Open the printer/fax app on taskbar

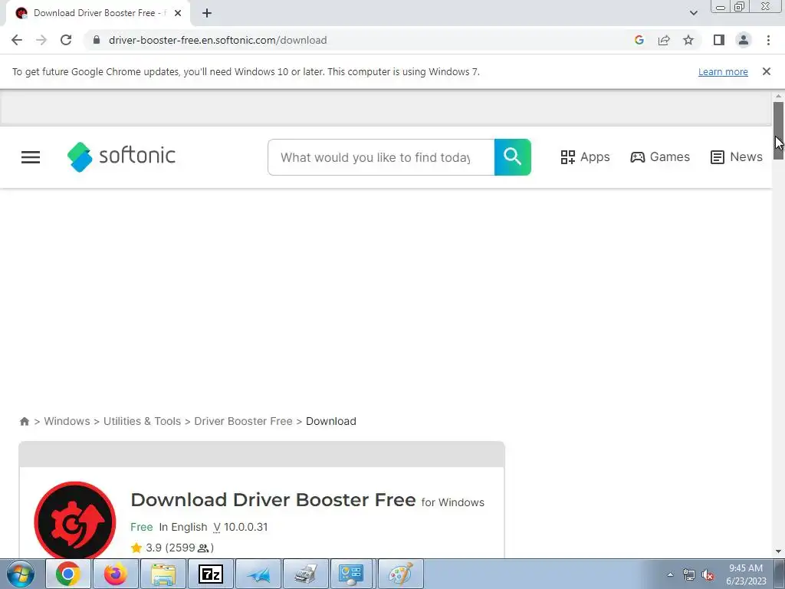306,574
